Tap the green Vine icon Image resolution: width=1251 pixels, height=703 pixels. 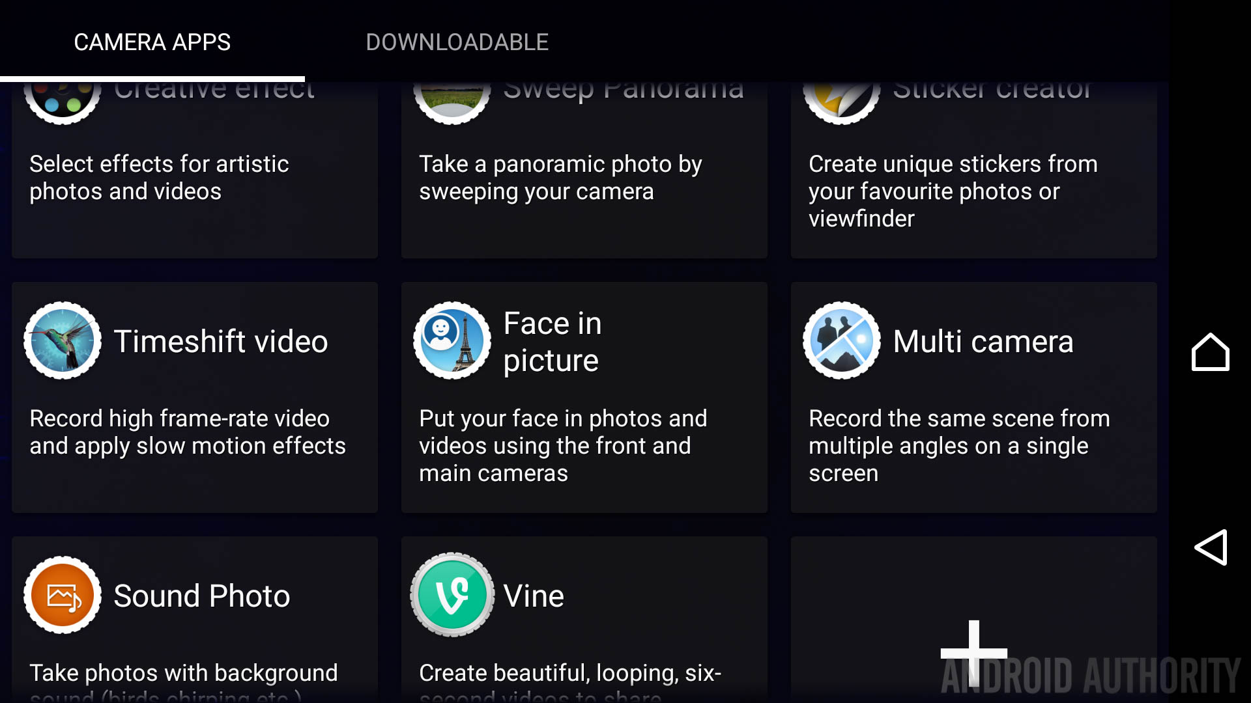click(452, 595)
